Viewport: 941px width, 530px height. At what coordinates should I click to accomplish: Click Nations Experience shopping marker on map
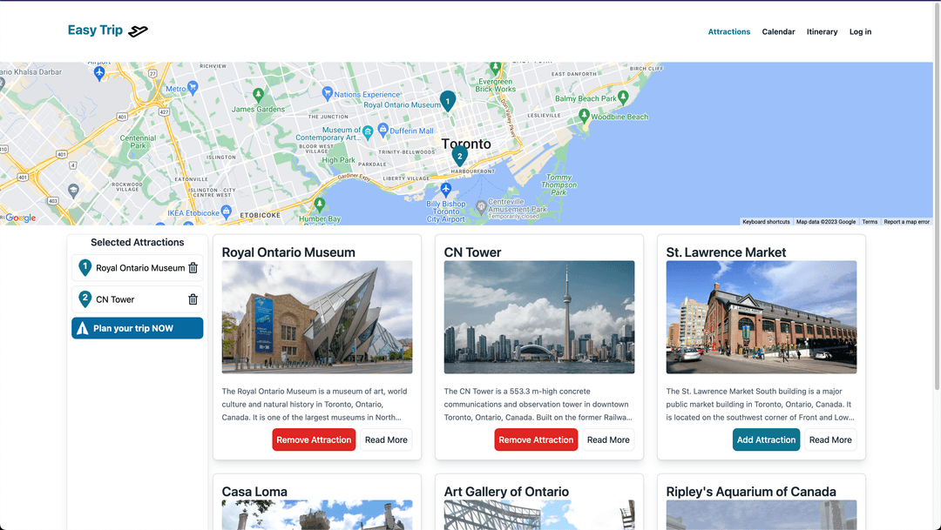(327, 93)
